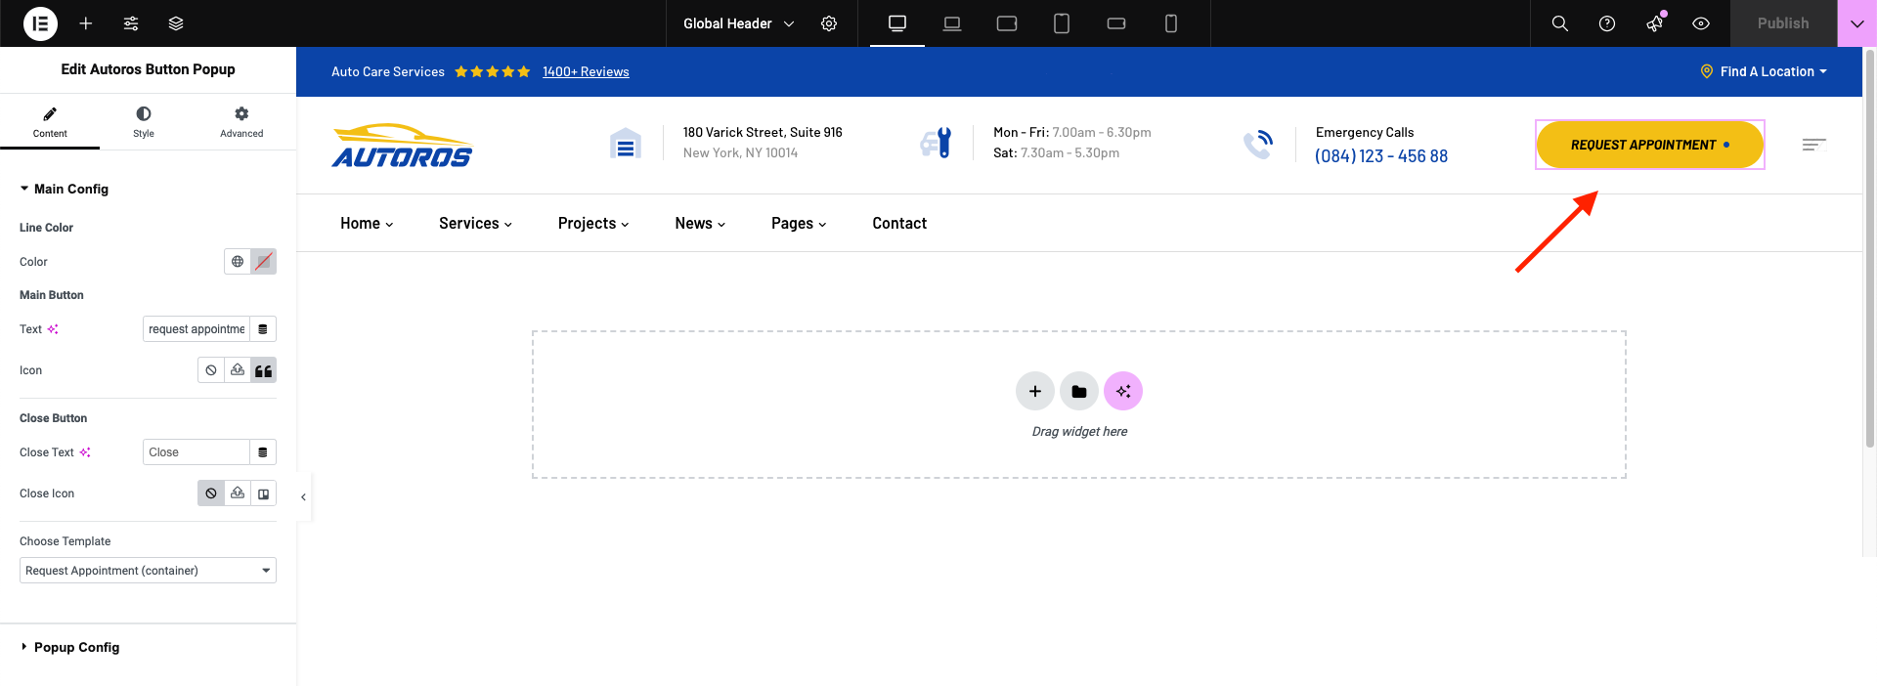Open page settings gear next to Global Header
The image size is (1877, 686).
click(x=829, y=23)
